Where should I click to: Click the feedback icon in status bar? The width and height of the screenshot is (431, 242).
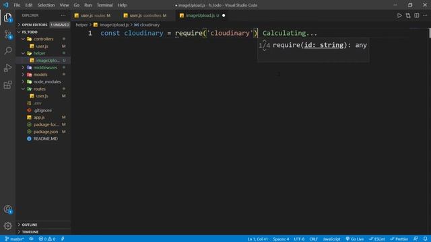(x=416, y=239)
